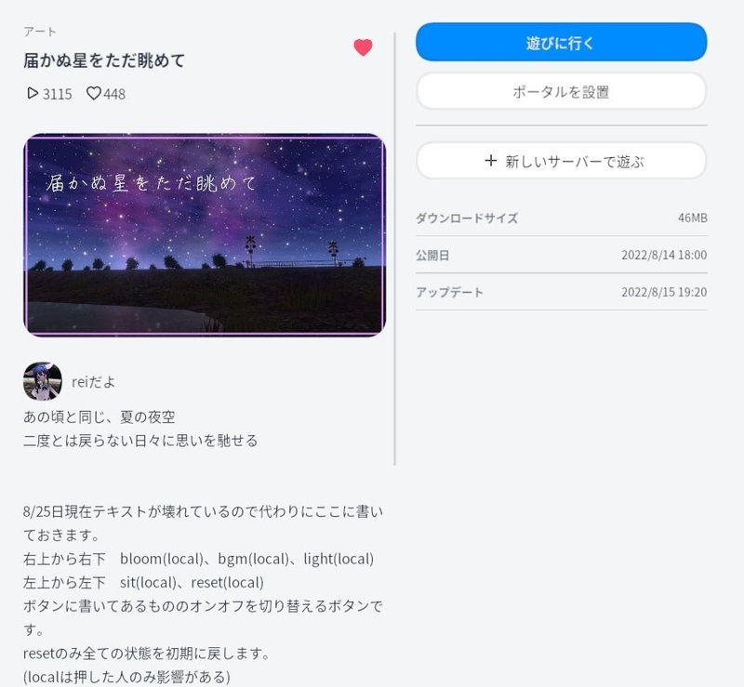Viewport: 744px width, 687px height.
Task: Open reiだよ's avatar profile picture
Action: pos(42,381)
